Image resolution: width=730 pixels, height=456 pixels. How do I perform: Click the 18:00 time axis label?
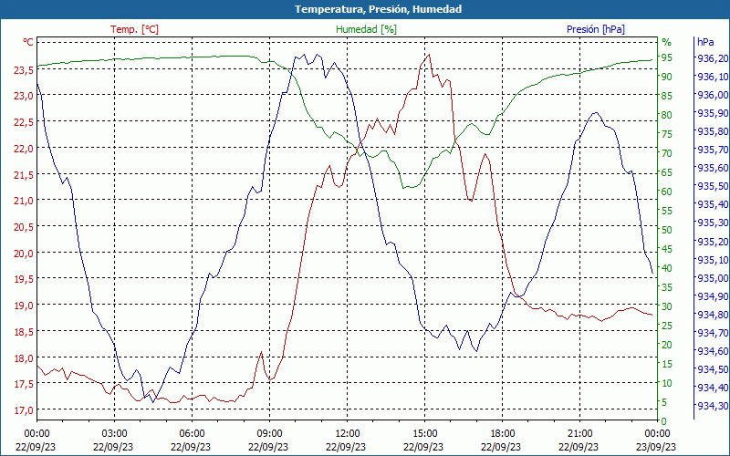pos(502,434)
